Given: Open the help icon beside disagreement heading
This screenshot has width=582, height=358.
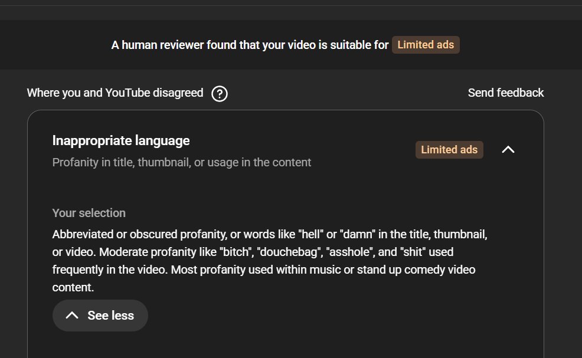Looking at the screenshot, I should click(x=220, y=94).
